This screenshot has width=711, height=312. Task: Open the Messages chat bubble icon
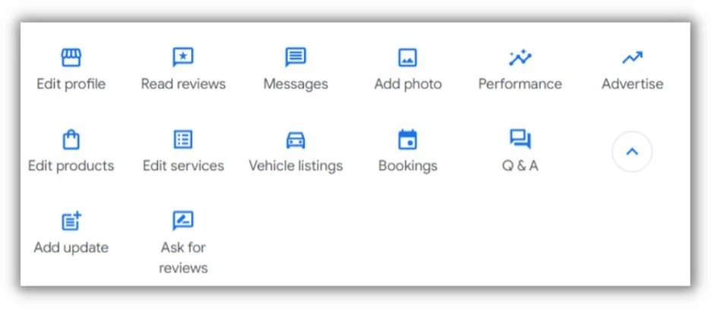click(x=295, y=57)
